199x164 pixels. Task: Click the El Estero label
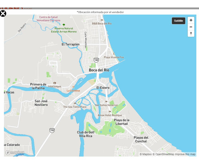click(103, 88)
